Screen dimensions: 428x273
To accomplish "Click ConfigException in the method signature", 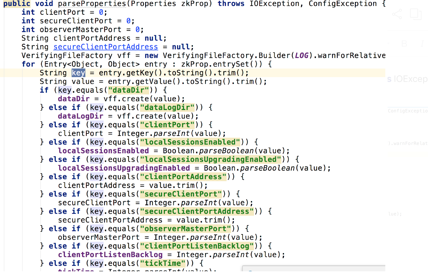I will [x=343, y=4].
